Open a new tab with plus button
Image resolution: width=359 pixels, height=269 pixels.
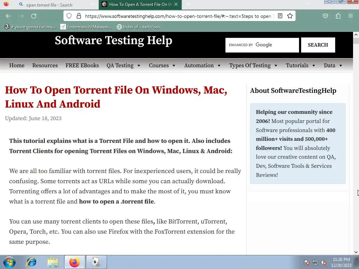[x=188, y=4]
